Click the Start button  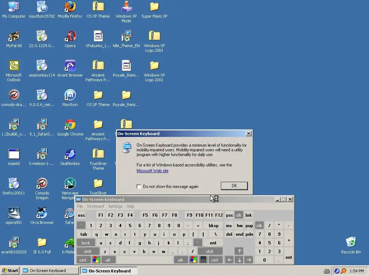[10, 271]
